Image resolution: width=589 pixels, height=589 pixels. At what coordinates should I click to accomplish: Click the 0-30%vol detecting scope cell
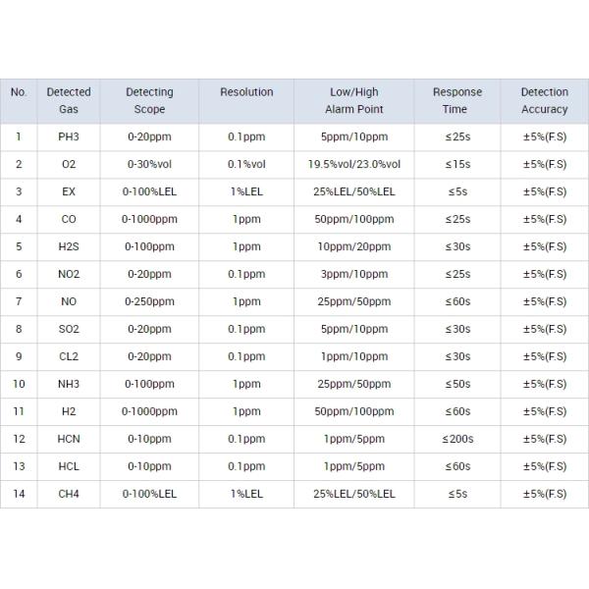pos(149,164)
